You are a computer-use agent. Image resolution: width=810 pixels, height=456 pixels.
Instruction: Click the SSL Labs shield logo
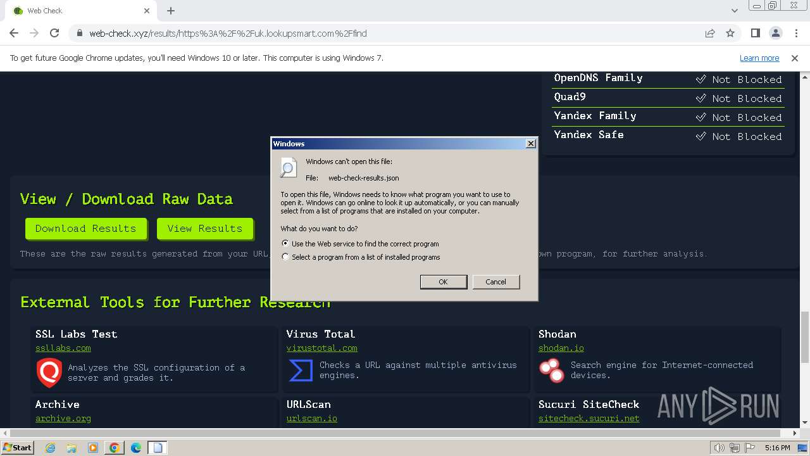point(49,372)
